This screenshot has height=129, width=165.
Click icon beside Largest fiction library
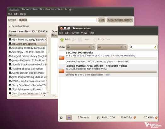[10, 56]
